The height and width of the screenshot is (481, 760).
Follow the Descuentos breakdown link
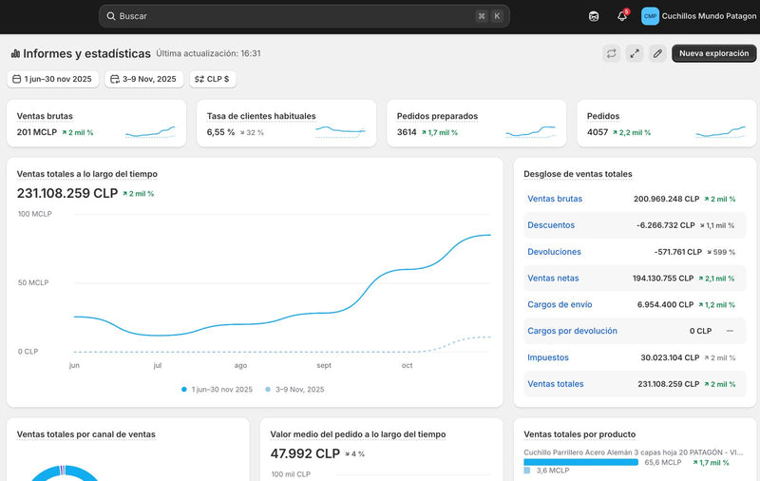(551, 225)
